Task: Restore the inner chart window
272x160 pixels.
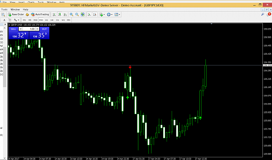Action: (x=267, y=10)
